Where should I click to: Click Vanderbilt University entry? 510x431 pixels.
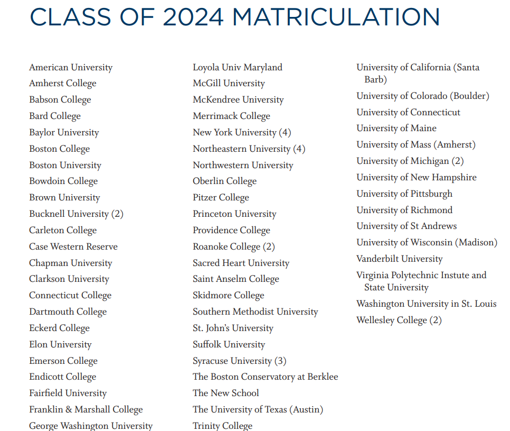point(400,259)
